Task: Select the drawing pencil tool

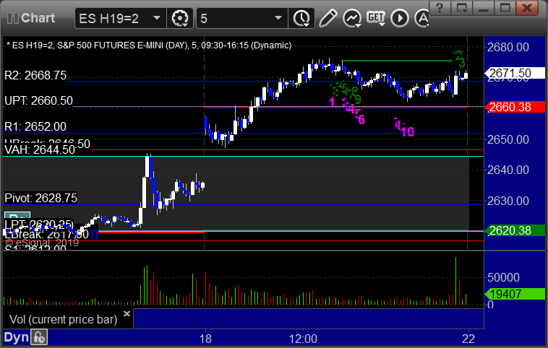Action: pos(327,18)
